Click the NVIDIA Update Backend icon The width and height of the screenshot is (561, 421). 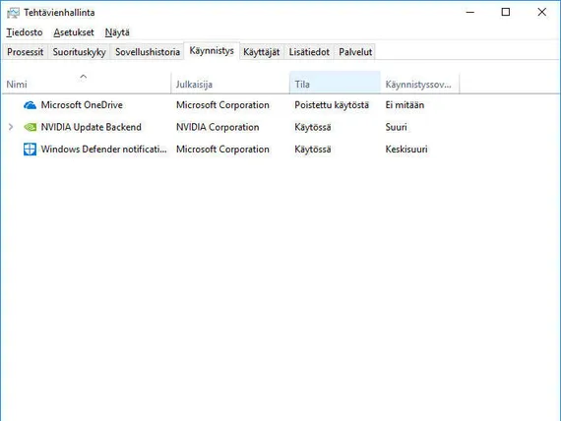click(31, 127)
